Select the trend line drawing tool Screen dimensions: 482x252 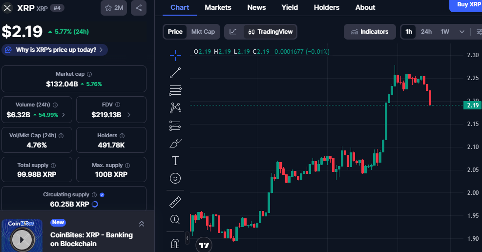[175, 73]
